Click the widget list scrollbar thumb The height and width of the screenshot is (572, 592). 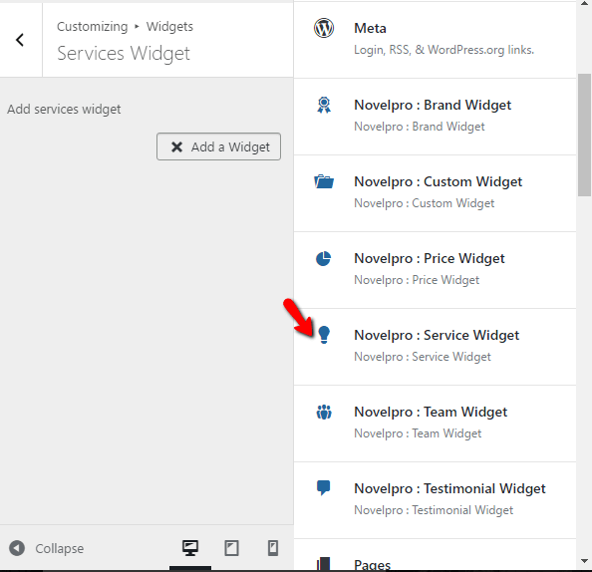(584, 135)
